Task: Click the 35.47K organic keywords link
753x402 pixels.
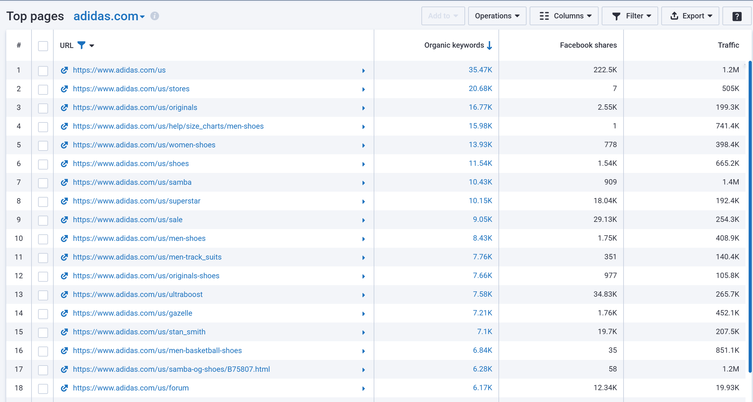Action: [x=480, y=70]
